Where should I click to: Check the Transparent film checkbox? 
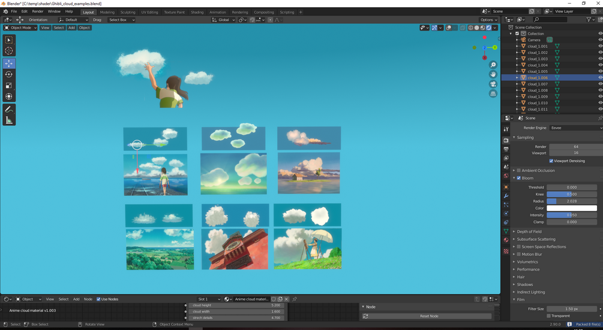pyautogui.click(x=549, y=316)
